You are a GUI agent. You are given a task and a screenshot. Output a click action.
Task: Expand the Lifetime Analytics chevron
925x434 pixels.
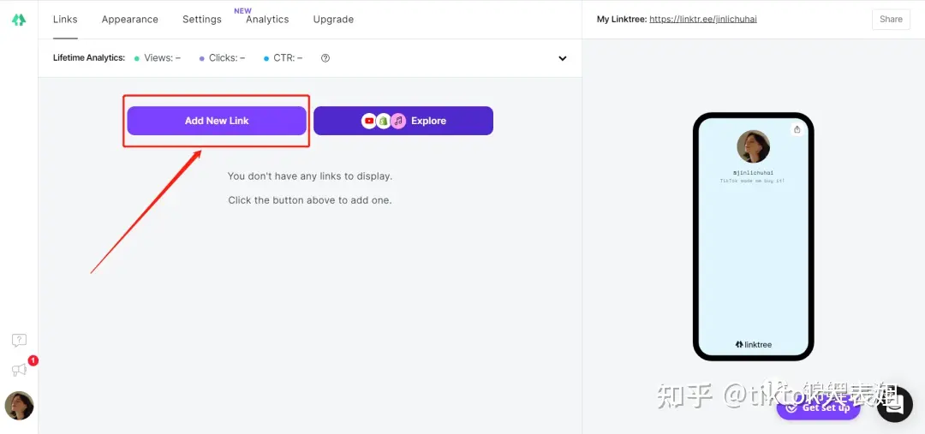coord(562,58)
